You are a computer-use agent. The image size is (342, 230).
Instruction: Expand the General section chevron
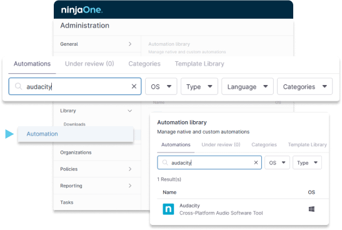pos(130,44)
